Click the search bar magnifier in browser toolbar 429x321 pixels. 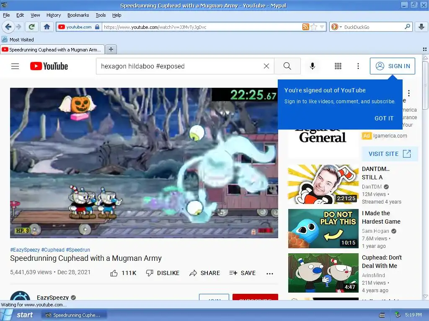[x=407, y=27]
